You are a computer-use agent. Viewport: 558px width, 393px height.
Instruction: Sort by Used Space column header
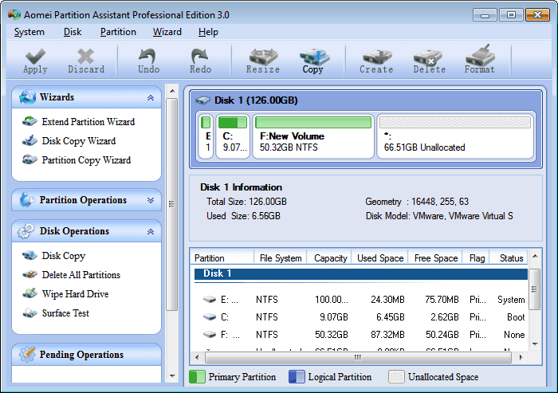[x=380, y=257]
